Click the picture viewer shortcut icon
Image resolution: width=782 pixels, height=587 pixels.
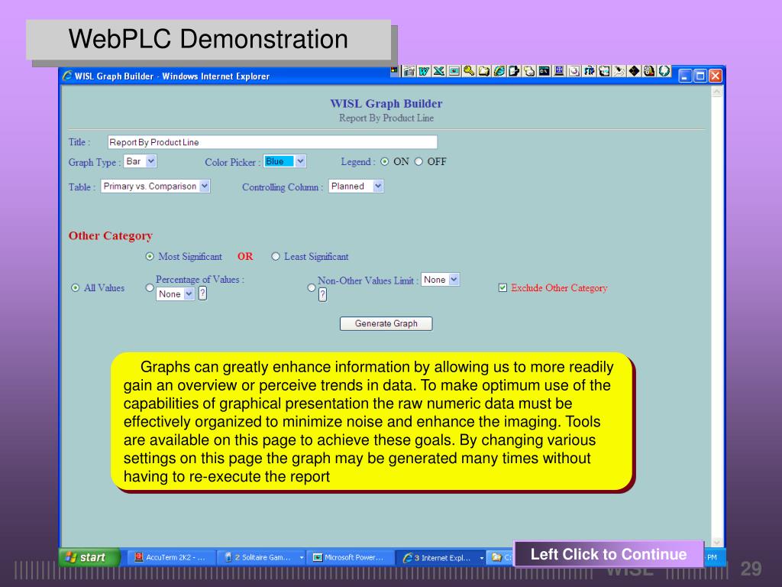[604, 71]
